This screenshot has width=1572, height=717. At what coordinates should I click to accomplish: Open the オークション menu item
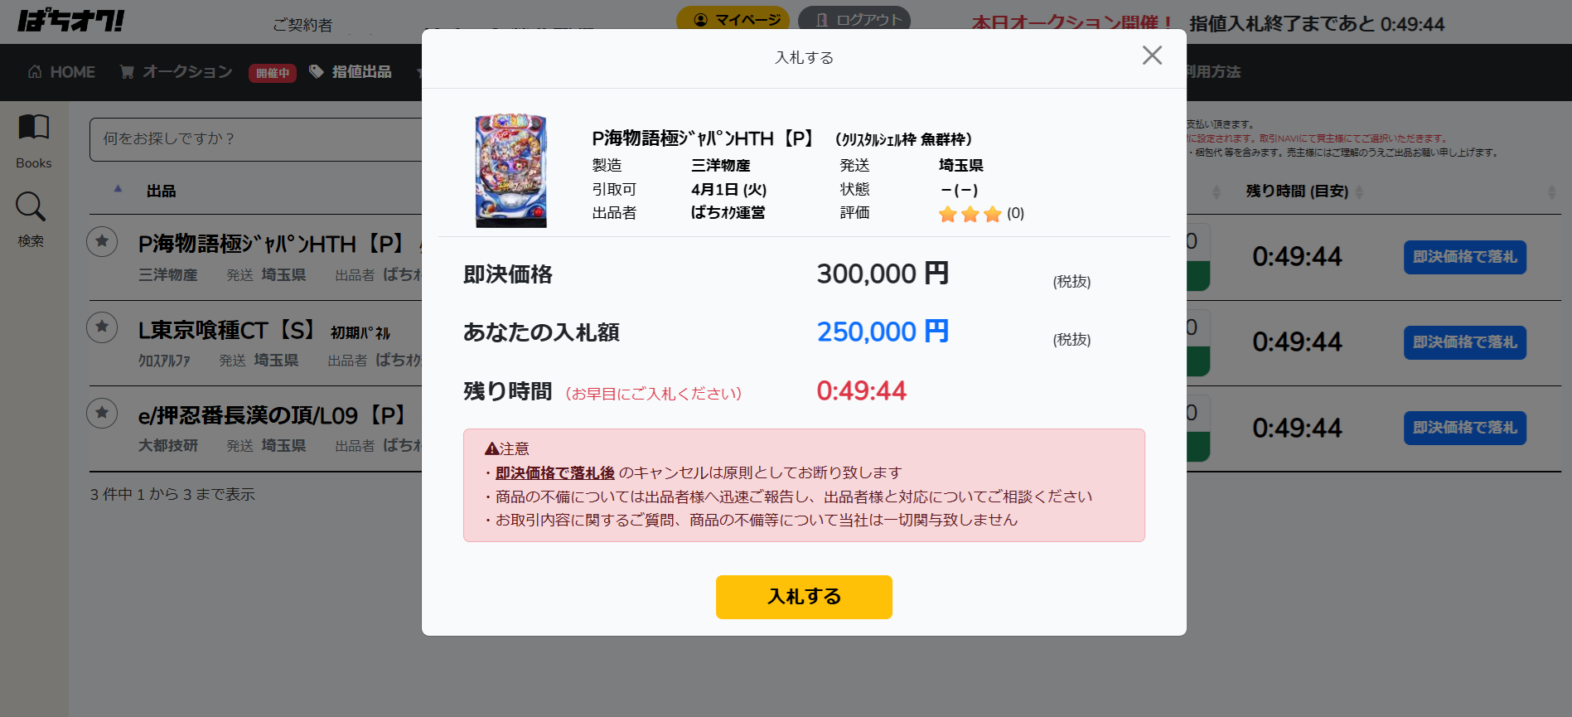point(177,72)
